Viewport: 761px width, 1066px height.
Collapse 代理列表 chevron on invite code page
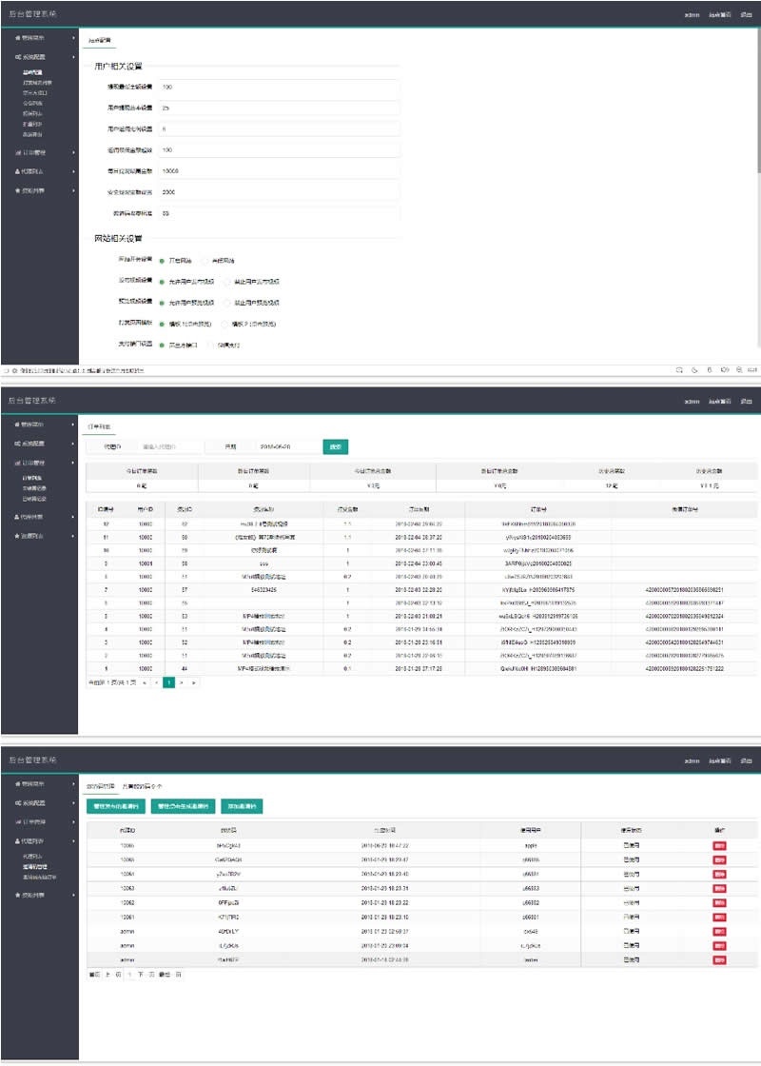point(73,841)
